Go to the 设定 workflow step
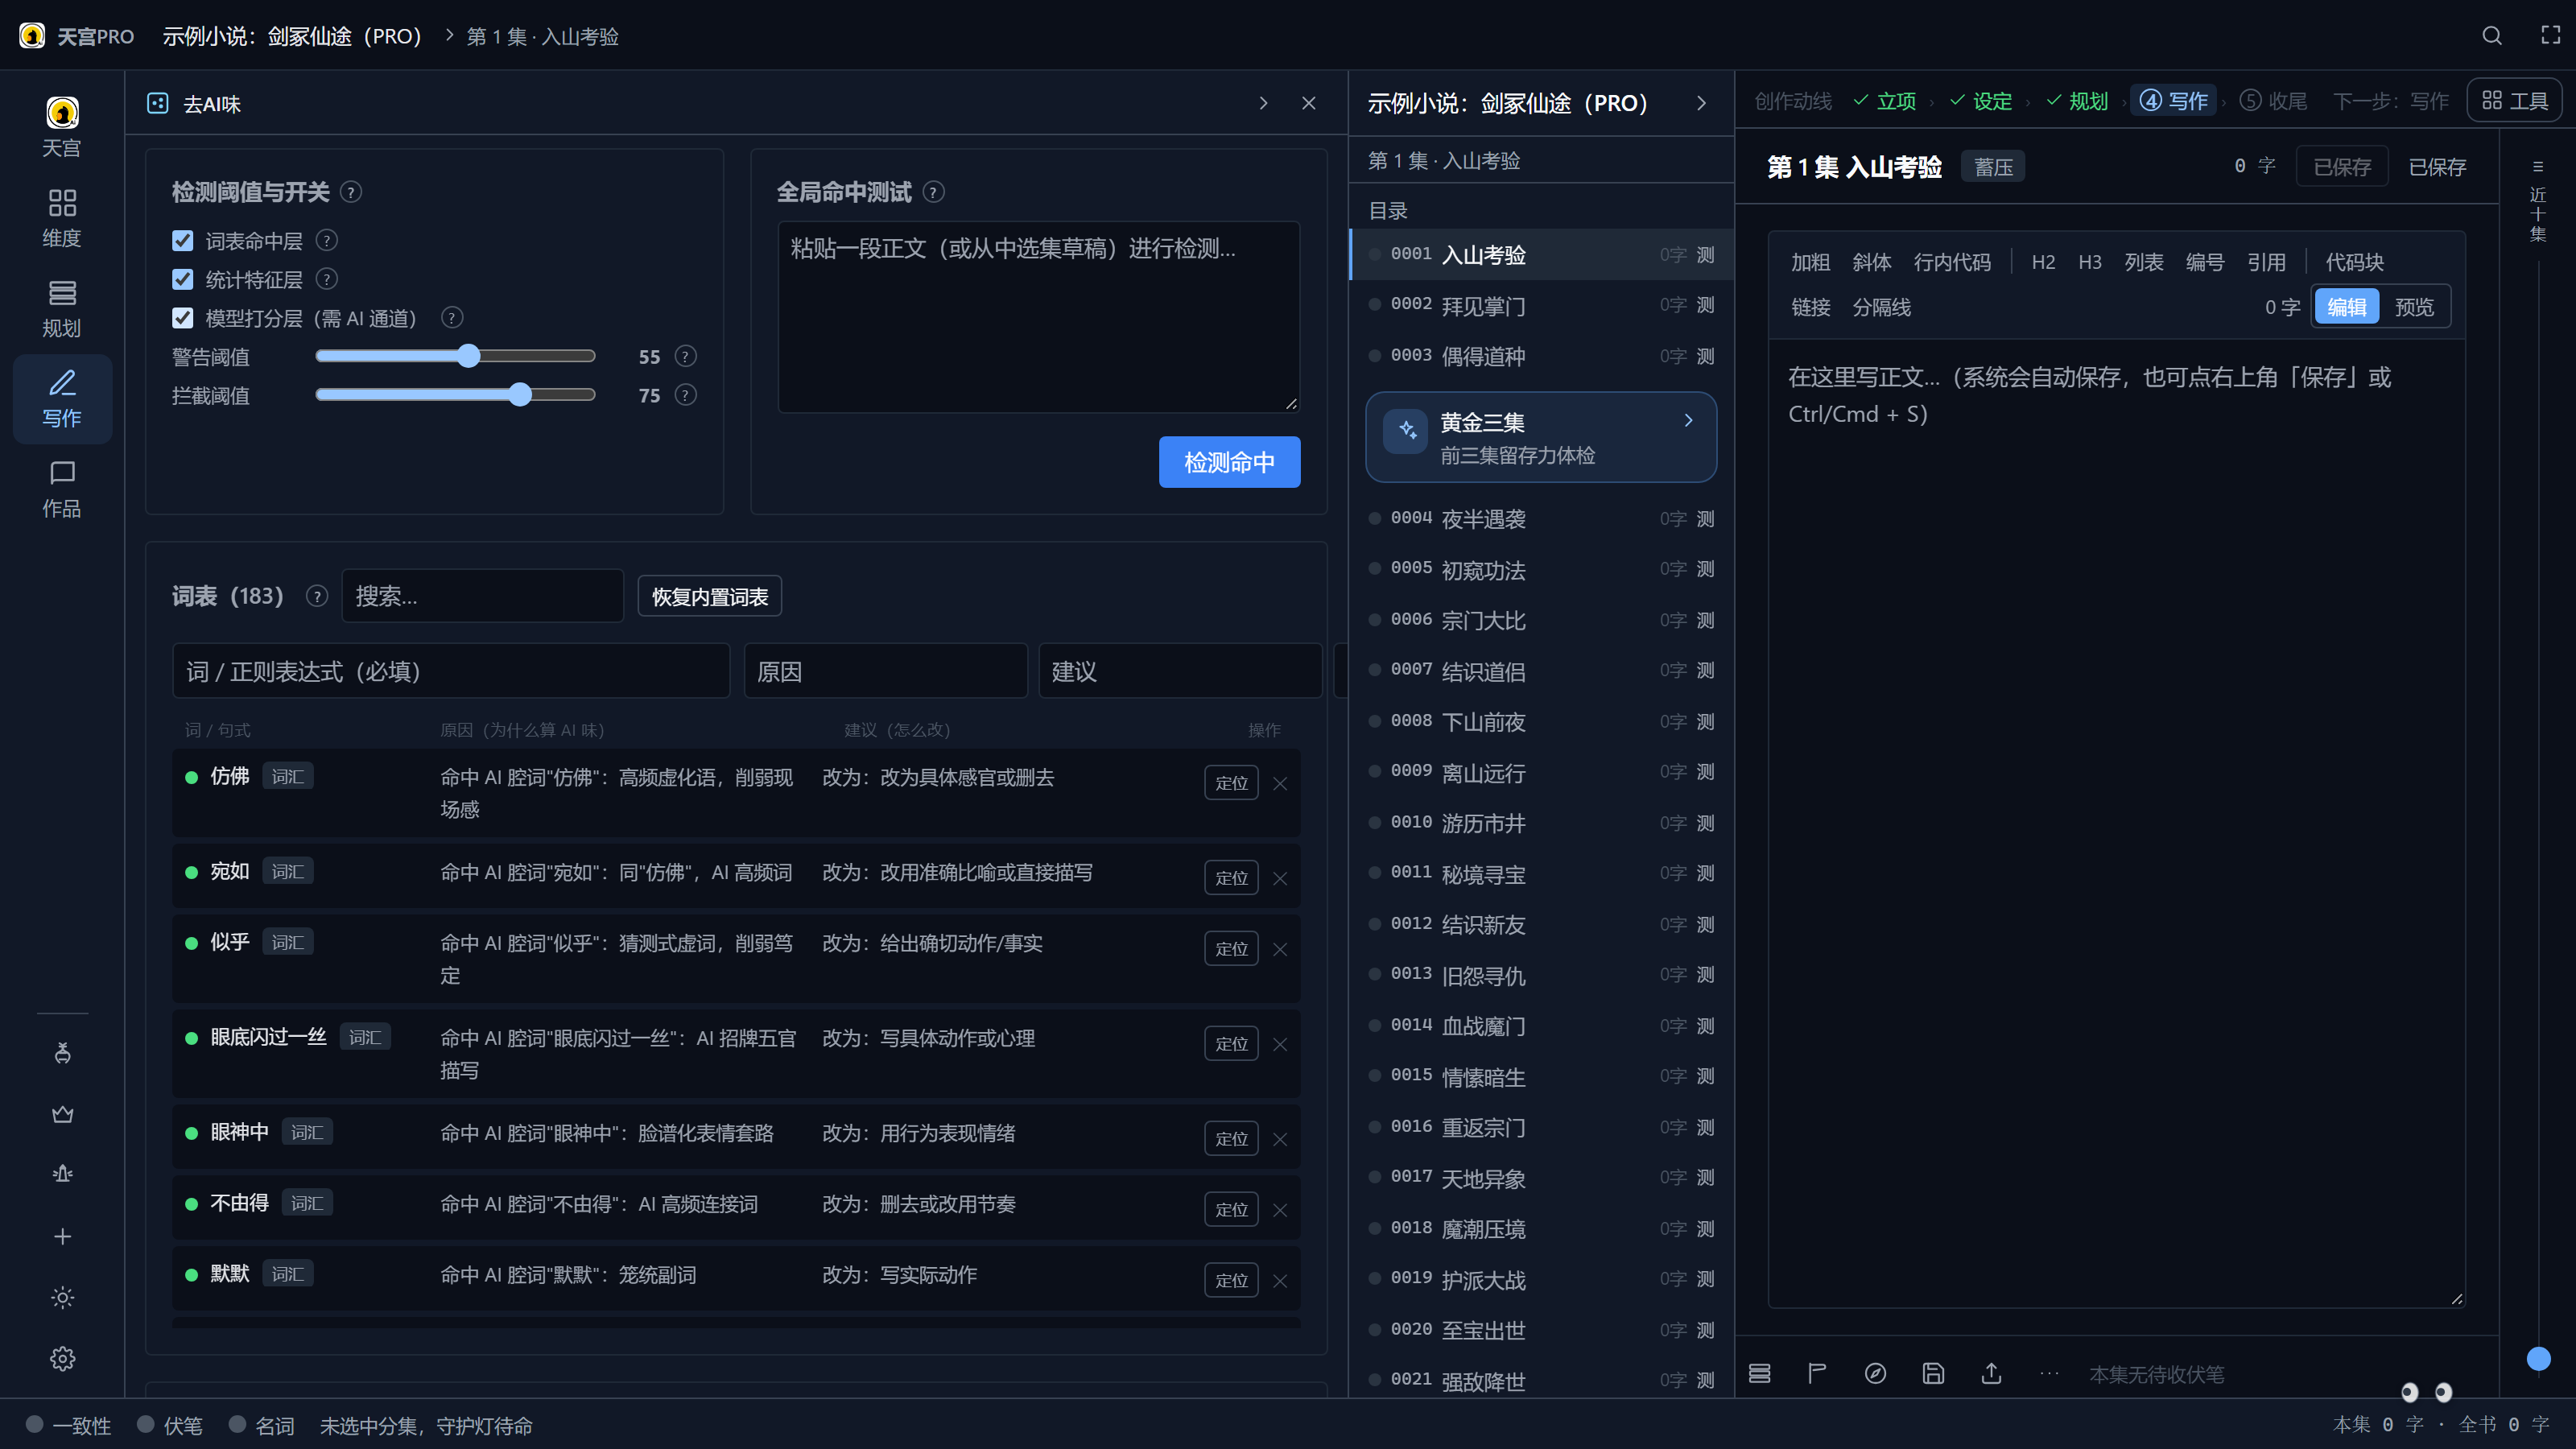This screenshot has width=2576, height=1449. tap(1981, 101)
